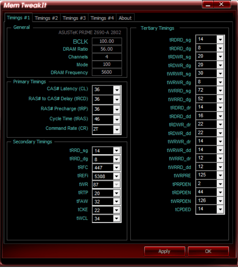The height and width of the screenshot is (268, 238).
Task: Expand the tWRRD_dg dropdown
Action: [x=220, y=99]
